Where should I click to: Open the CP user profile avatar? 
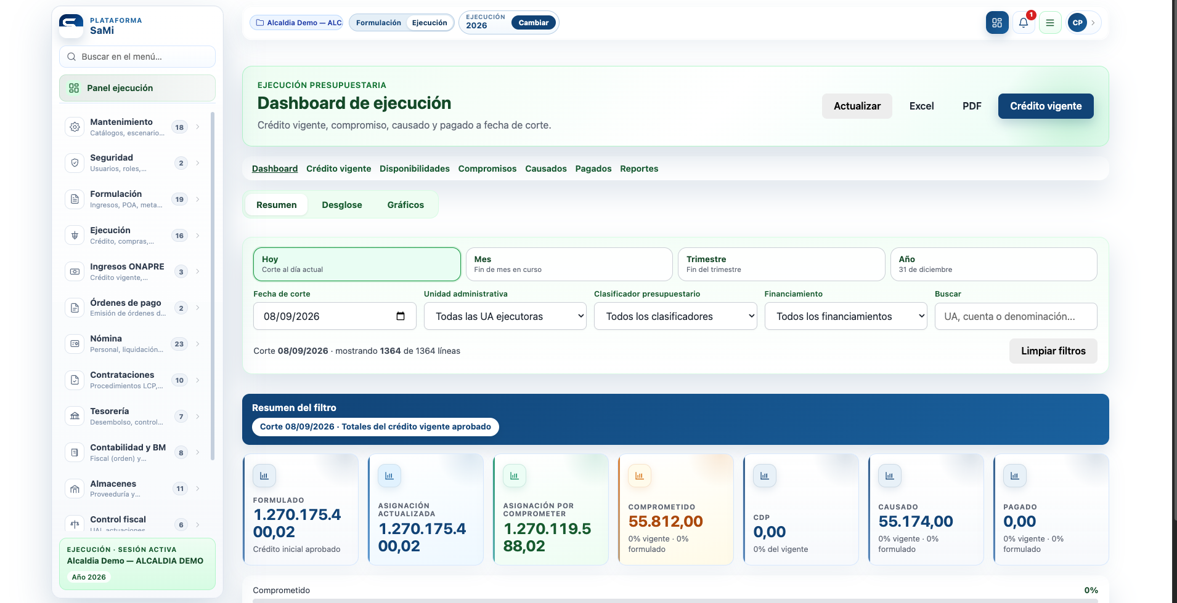click(1077, 23)
